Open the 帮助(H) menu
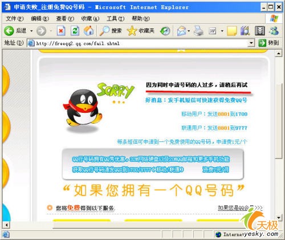This screenshot has width=285, height=240. pos(141,18)
